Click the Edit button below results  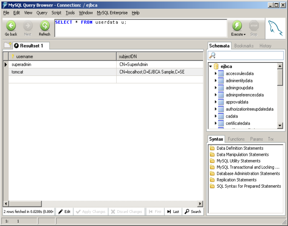point(65,212)
